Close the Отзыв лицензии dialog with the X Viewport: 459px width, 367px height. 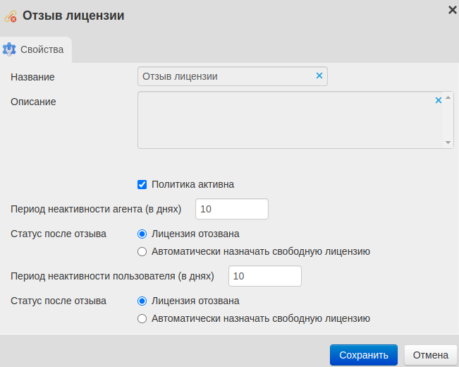[452, 9]
